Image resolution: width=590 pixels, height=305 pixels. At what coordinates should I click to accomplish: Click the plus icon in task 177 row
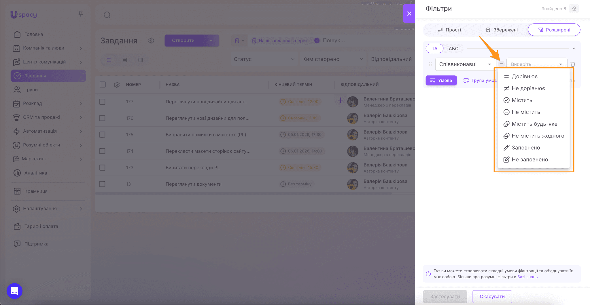click(x=341, y=100)
